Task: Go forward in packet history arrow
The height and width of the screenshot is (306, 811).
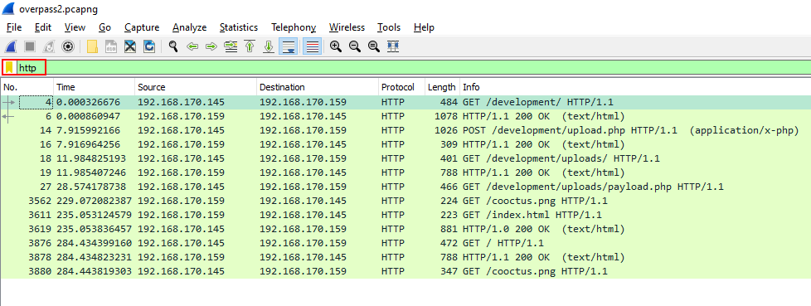Action: click(211, 46)
